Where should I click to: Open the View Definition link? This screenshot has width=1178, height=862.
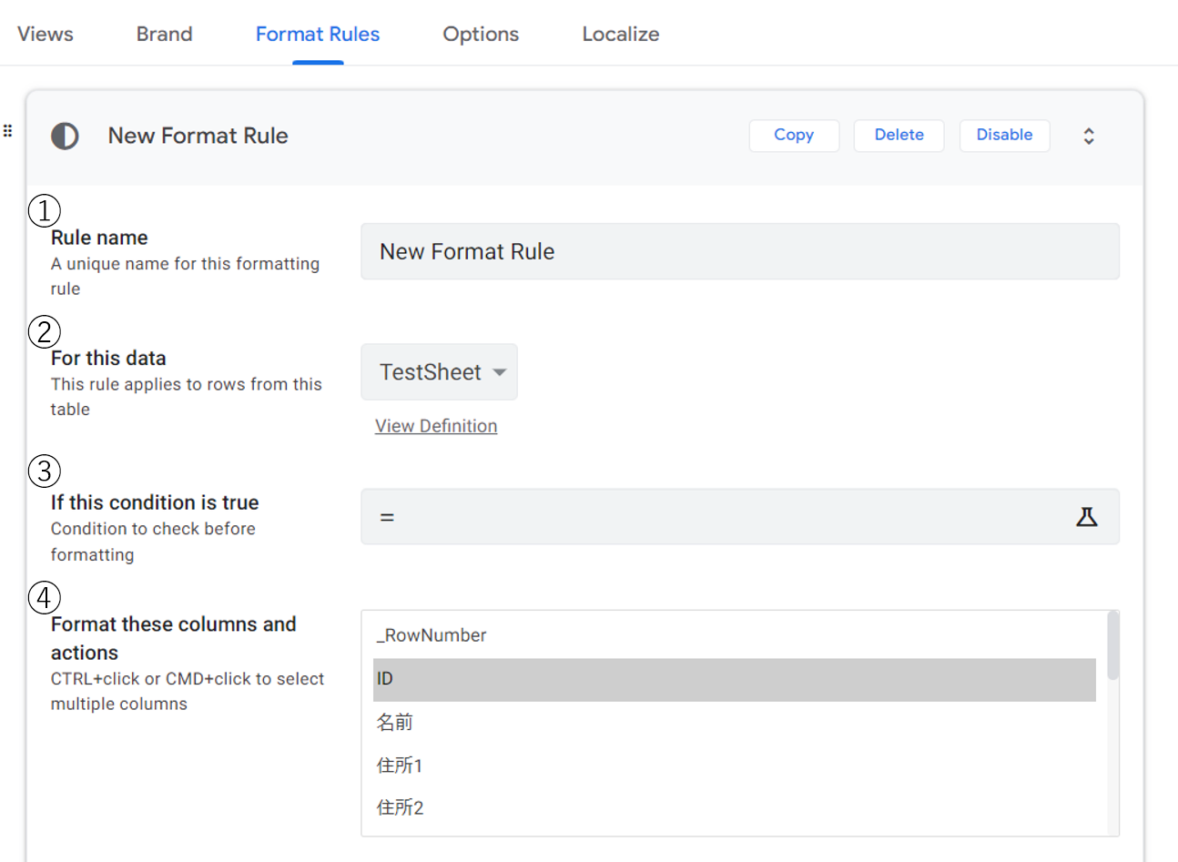436,426
